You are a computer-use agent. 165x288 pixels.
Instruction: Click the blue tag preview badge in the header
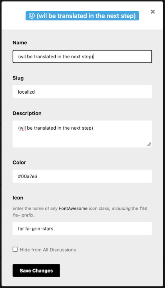pyautogui.click(x=82, y=16)
